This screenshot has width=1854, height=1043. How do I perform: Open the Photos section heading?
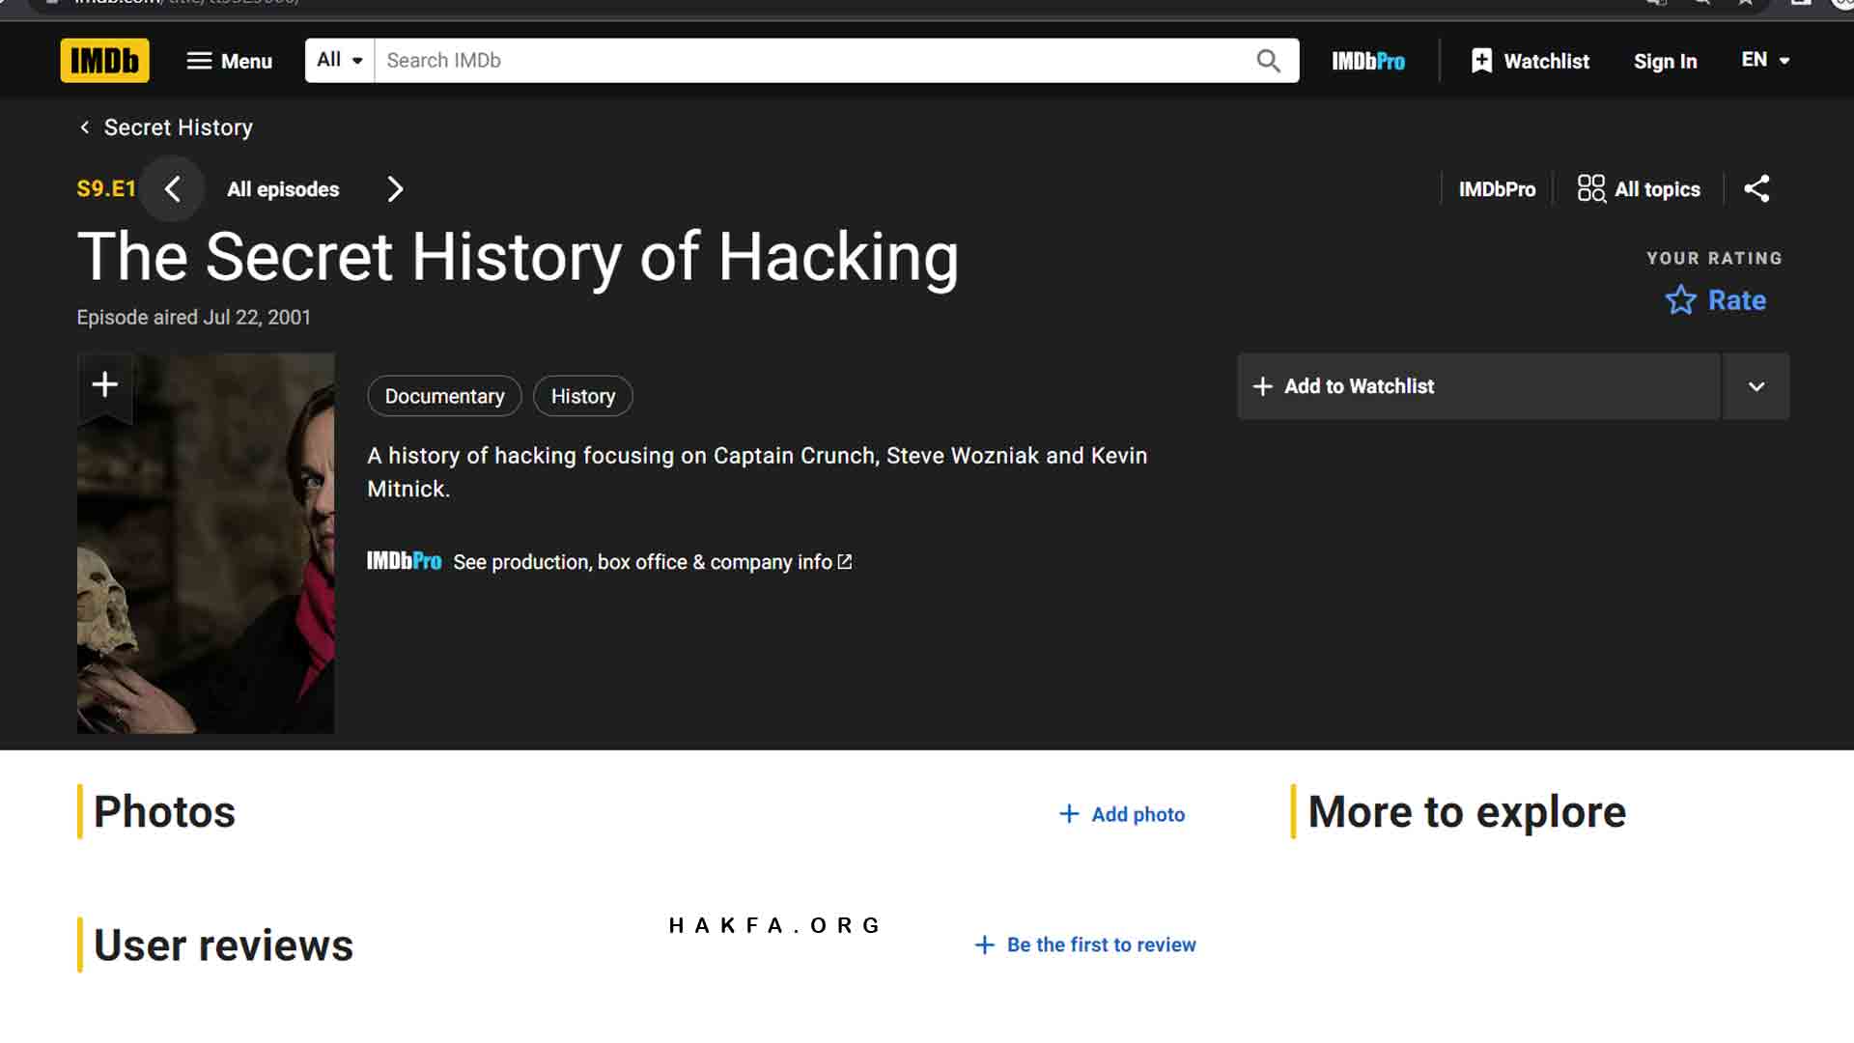point(164,811)
